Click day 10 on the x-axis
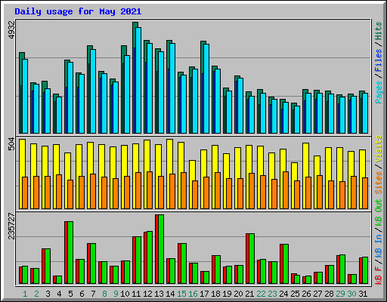 [125, 294]
